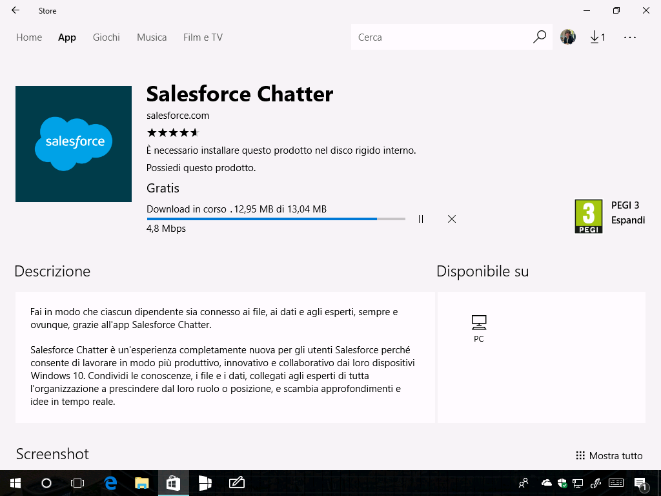Select the App tab
Viewport: 661px width, 496px height.
[x=67, y=37]
